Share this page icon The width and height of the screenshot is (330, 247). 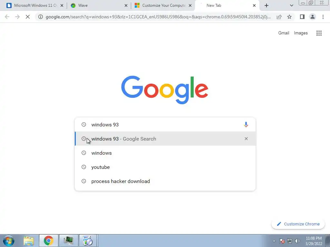pos(279,17)
